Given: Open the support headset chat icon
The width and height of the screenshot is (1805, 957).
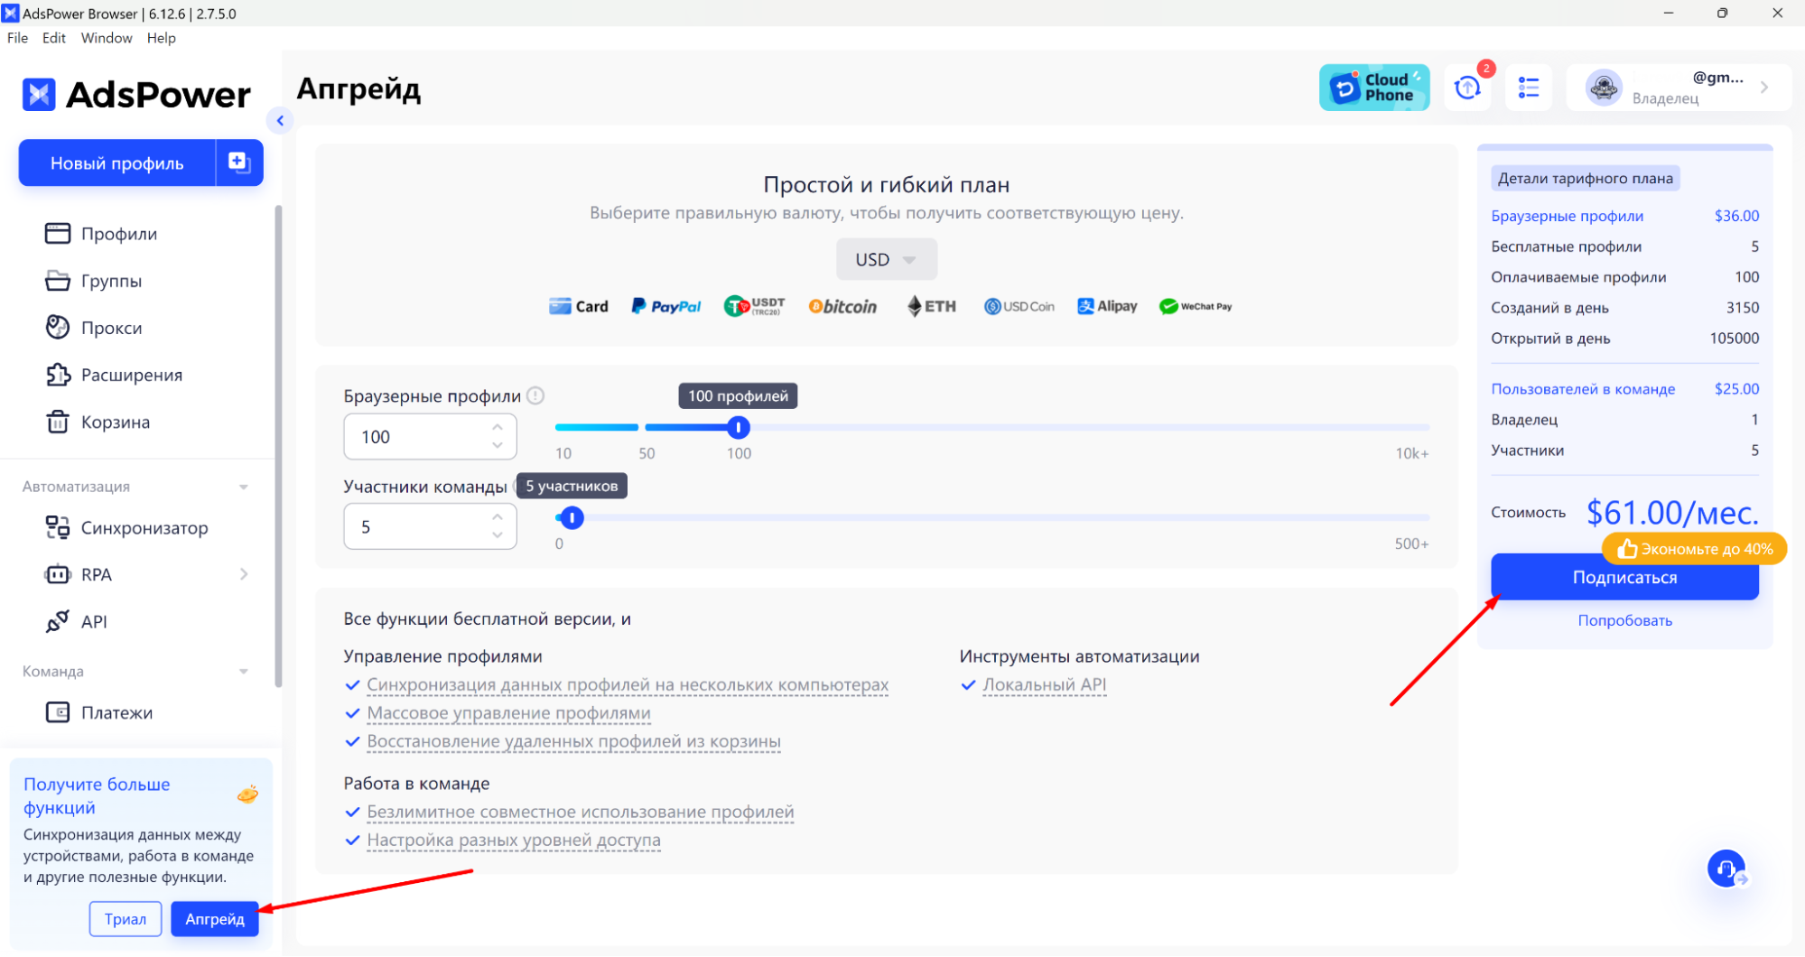Looking at the screenshot, I should (x=1726, y=869).
